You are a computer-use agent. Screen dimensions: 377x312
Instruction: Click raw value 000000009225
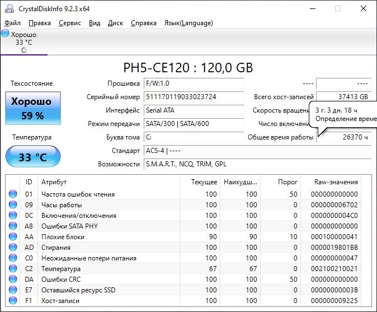(x=334, y=301)
